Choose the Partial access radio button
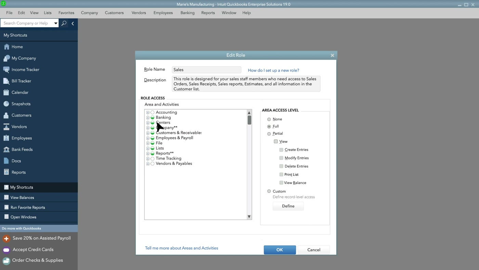 (x=269, y=134)
